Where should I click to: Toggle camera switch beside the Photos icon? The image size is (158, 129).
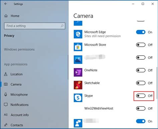pos(141,58)
